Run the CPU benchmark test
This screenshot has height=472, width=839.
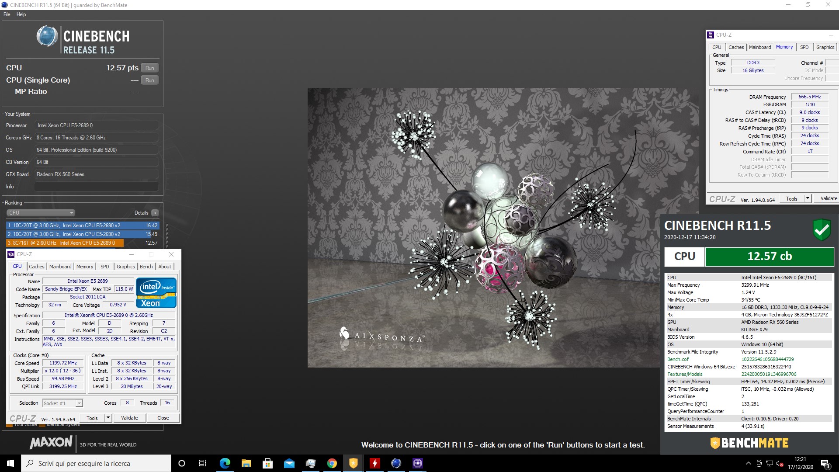coord(150,68)
